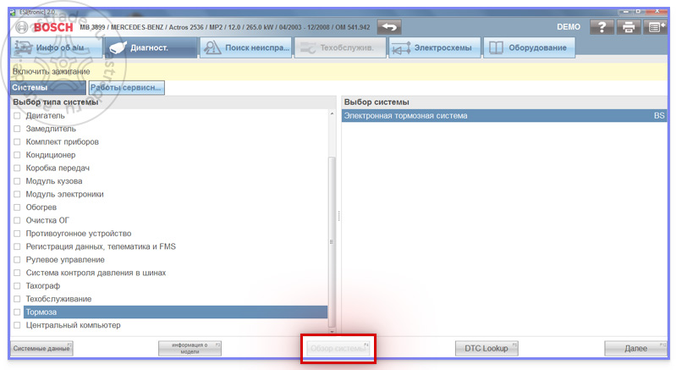The height and width of the screenshot is (370, 676).
Task: Check the Коробка передач checkbox
Action: (x=17, y=168)
